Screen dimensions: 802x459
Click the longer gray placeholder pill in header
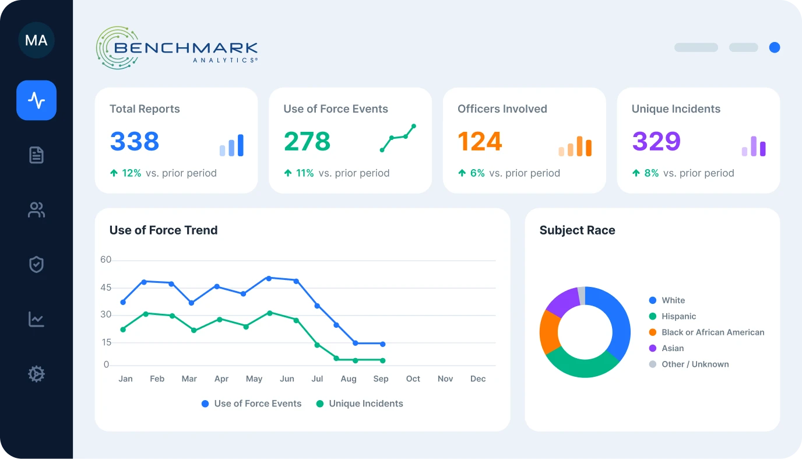coord(696,47)
